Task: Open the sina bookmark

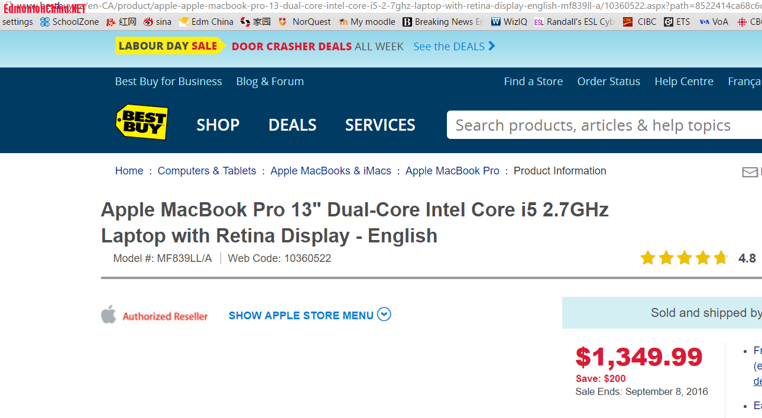Action: [x=158, y=22]
